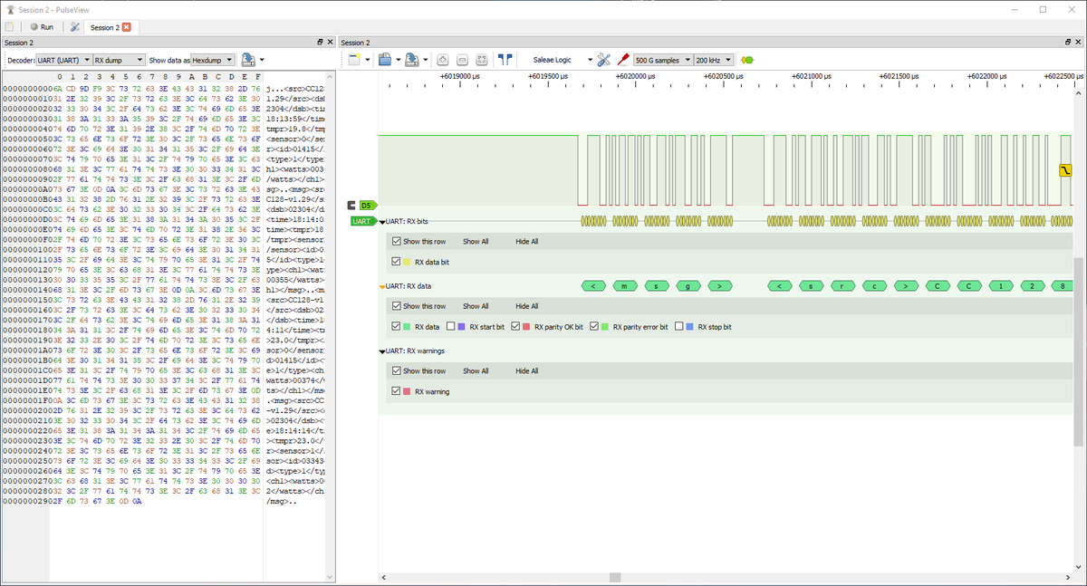This screenshot has width=1087, height=586.
Task: Click Show All in RX warnings row
Action: [476, 370]
